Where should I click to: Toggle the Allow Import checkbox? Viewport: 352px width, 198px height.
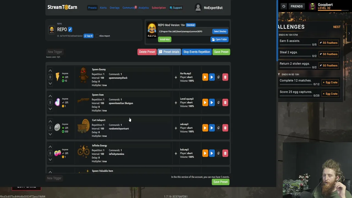[97, 36]
